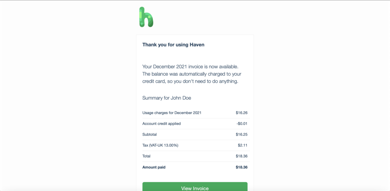The image size is (390, 191).
Task: Click the bold $18.36 amount paid value
Action: (x=241, y=167)
